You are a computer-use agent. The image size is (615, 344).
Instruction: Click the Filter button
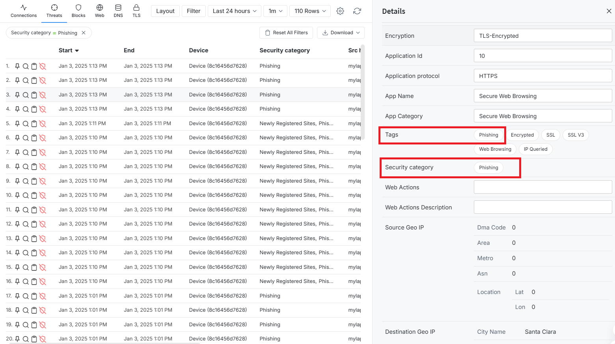[194, 11]
